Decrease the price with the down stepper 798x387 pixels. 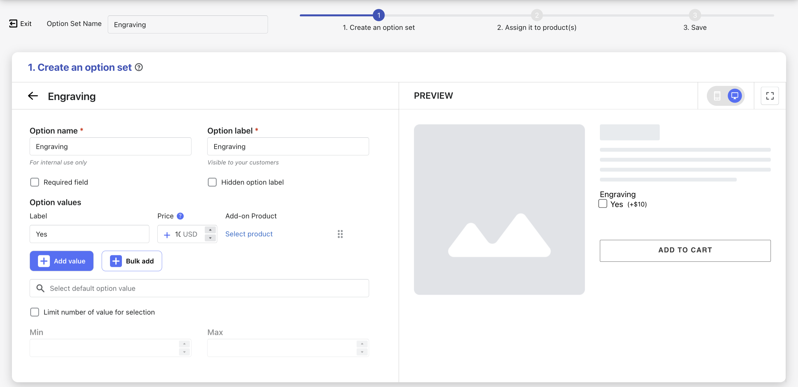click(210, 238)
